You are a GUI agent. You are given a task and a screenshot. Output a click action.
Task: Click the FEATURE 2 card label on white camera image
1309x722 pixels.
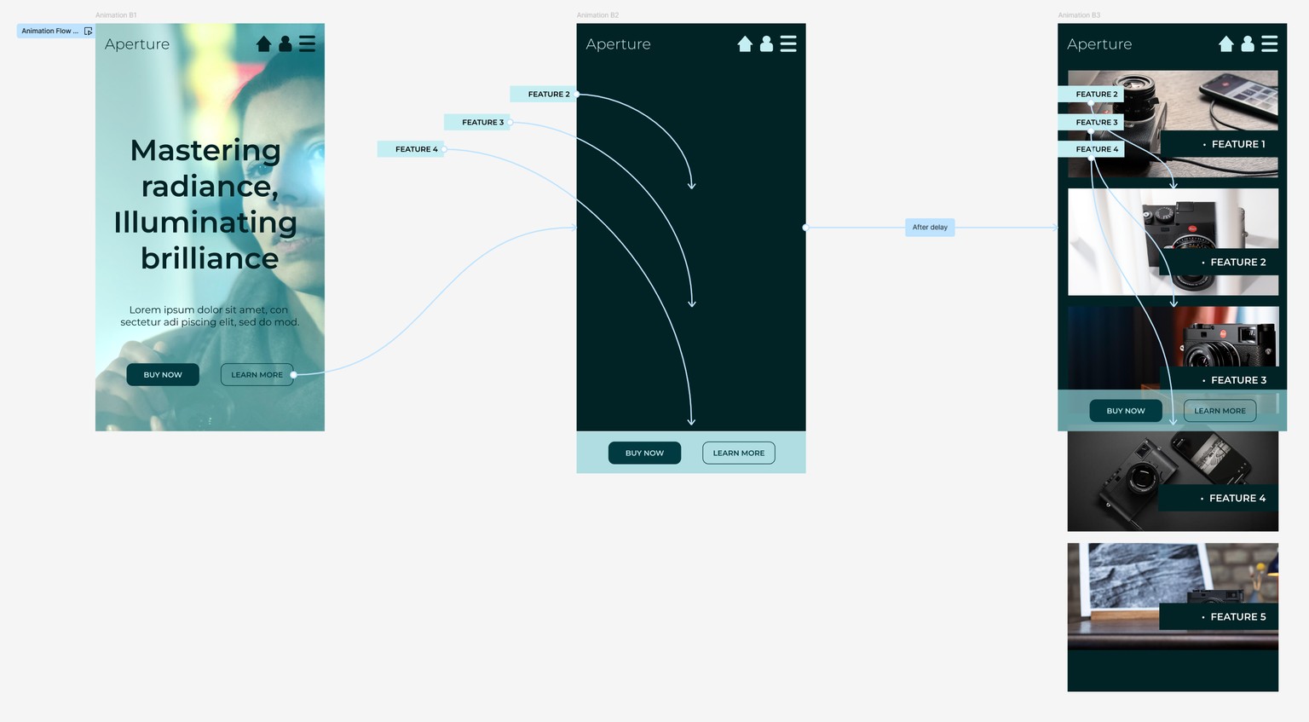pos(1220,262)
